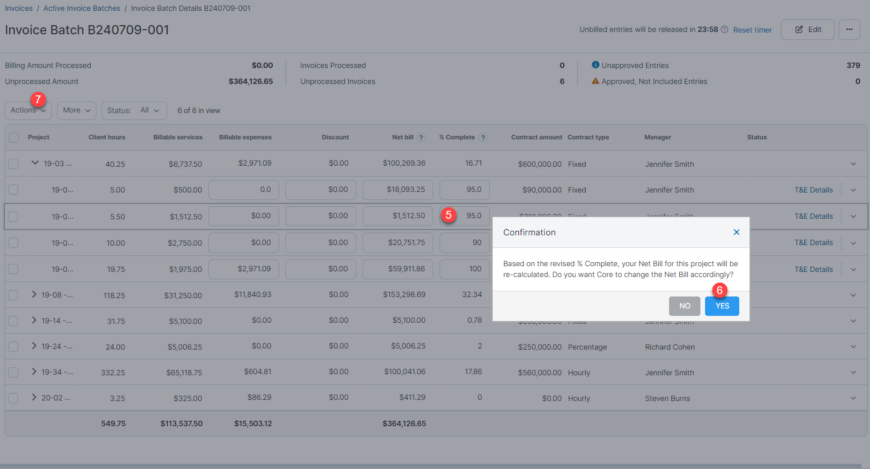Click the Approved, Not Included warning icon
This screenshot has width=870, height=469.
point(595,81)
